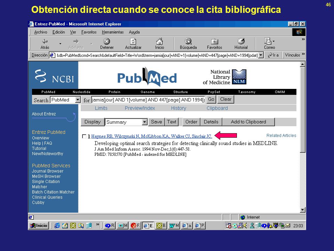The width and height of the screenshot is (334, 251).
Task: Click the Detener stop icon
Action: click(107, 41)
